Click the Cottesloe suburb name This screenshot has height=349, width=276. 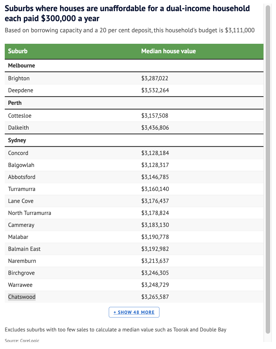point(20,116)
